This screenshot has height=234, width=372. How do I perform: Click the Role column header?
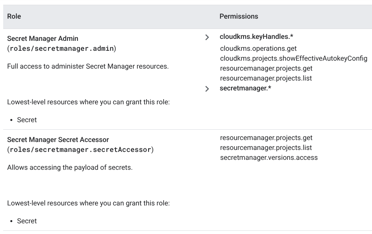point(14,16)
